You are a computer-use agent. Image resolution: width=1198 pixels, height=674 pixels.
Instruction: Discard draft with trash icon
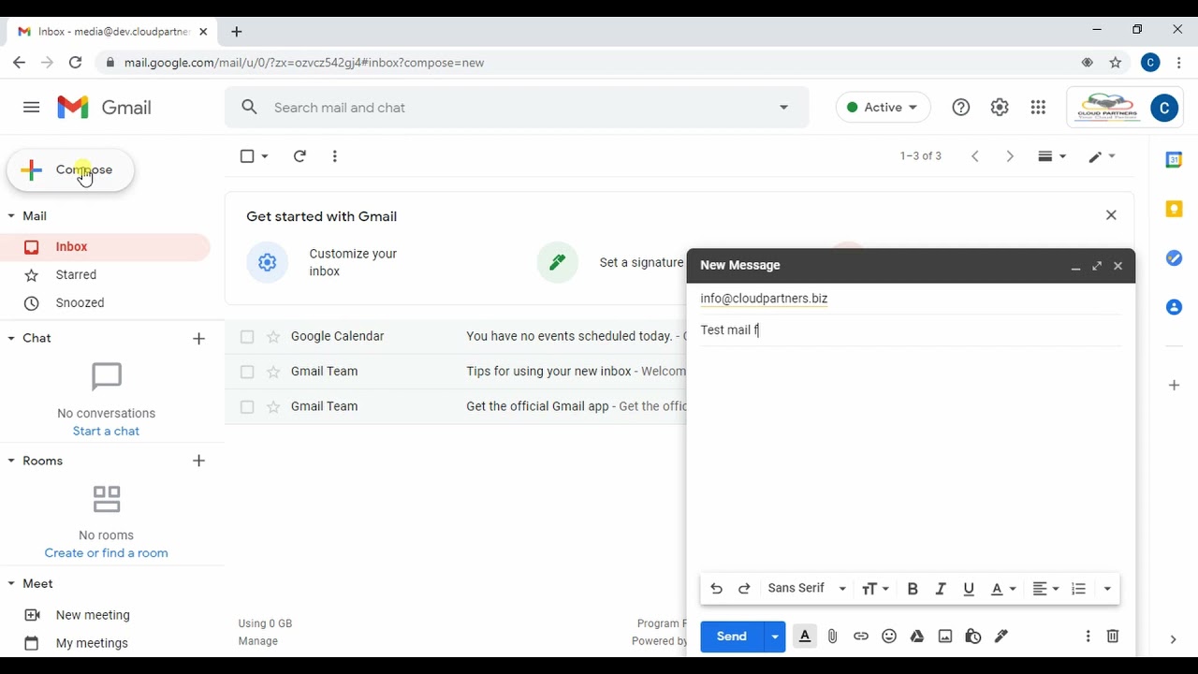coord(1113,637)
